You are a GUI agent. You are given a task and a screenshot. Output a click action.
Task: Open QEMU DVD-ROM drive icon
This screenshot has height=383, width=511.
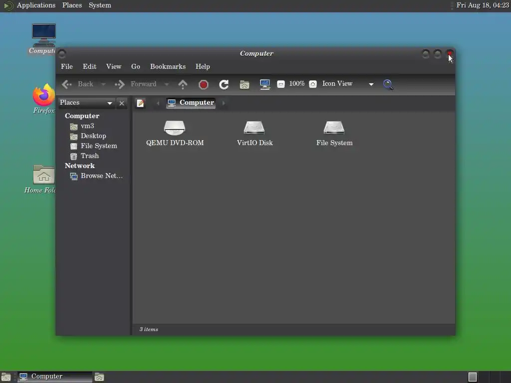pyautogui.click(x=175, y=133)
